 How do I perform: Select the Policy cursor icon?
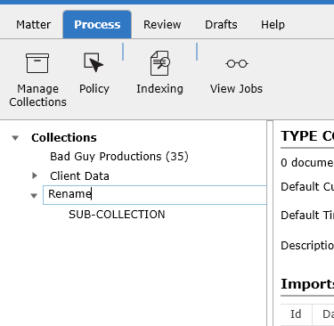coord(94,62)
